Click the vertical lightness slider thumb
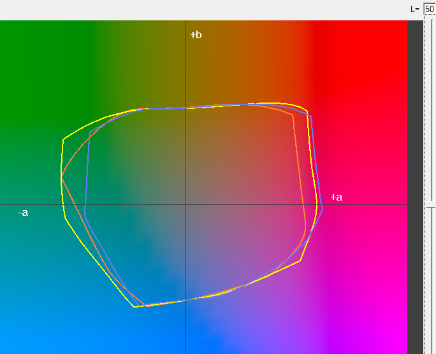The image size is (436, 354). (x=431, y=206)
